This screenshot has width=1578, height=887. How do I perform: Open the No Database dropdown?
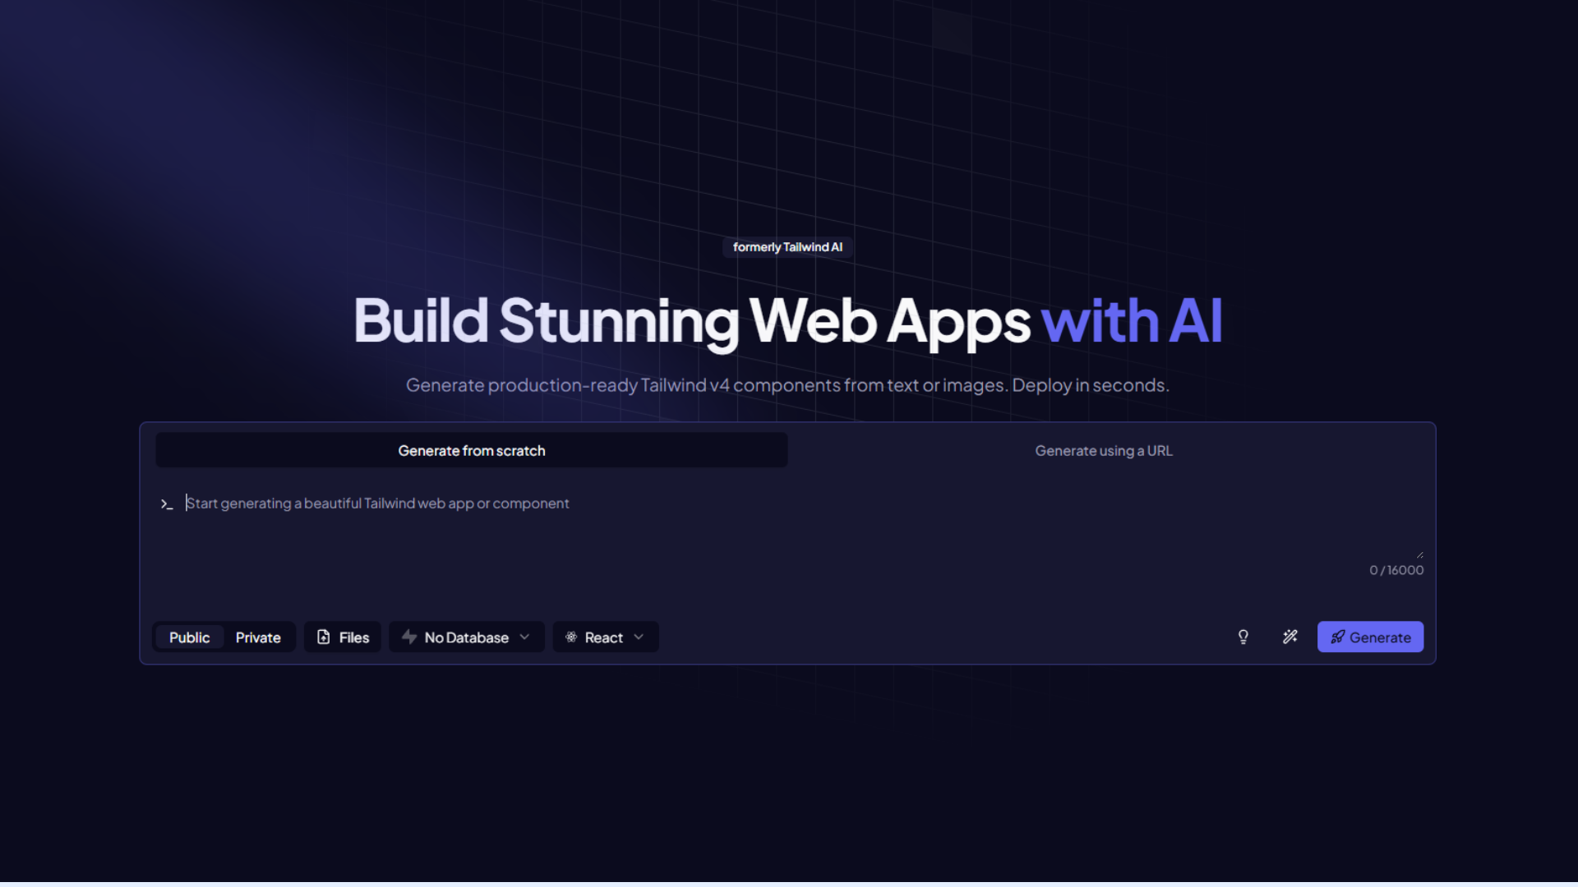point(465,637)
